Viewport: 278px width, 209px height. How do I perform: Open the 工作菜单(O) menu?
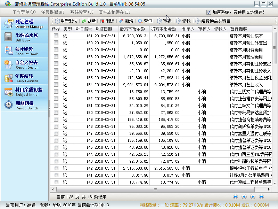coord(24,12)
